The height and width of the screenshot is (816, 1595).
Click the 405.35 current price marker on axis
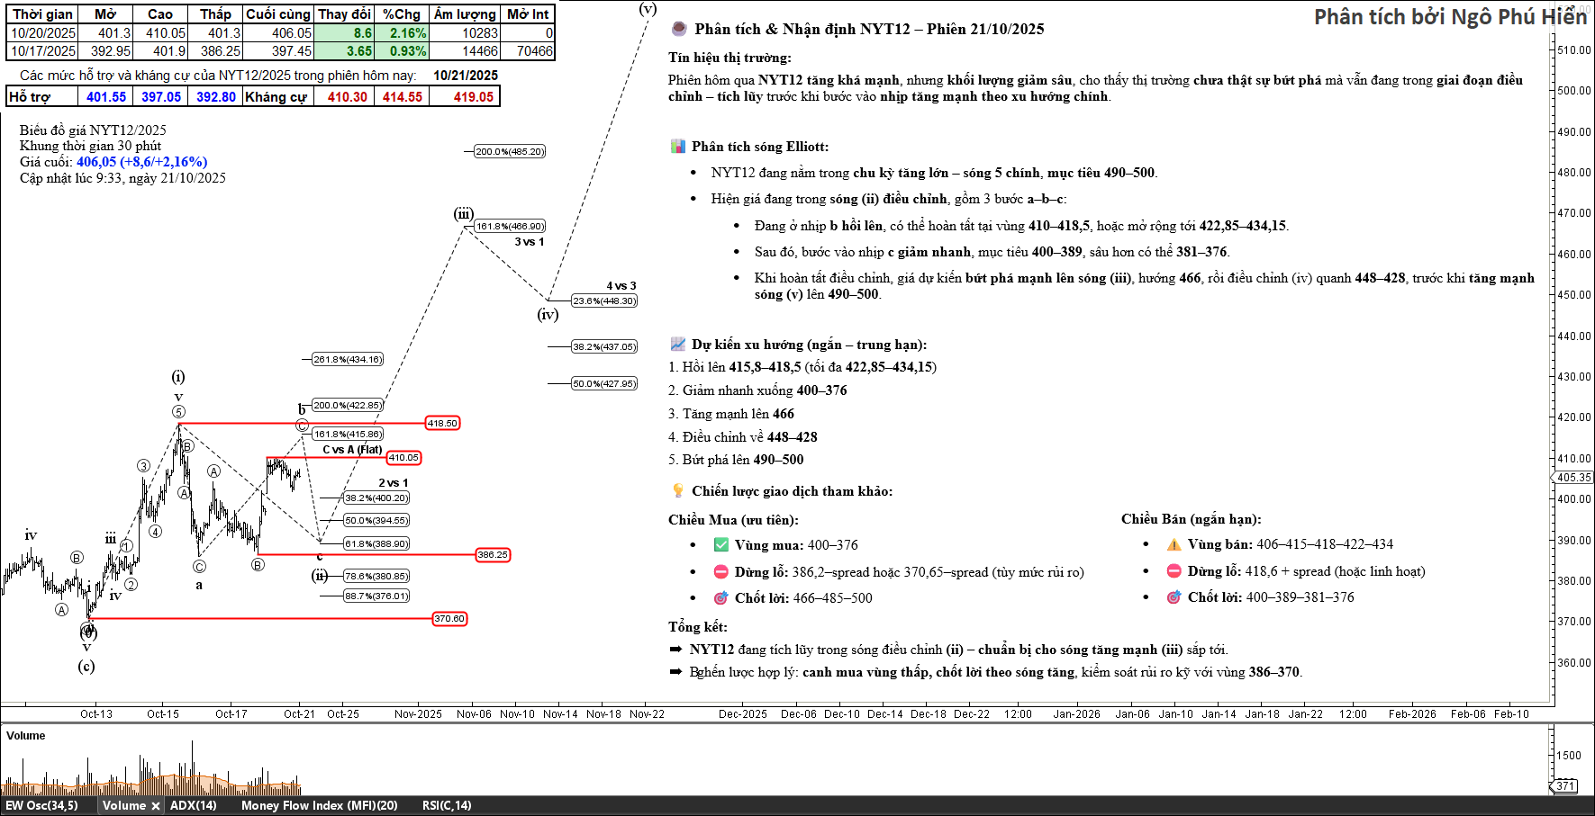[1573, 478]
